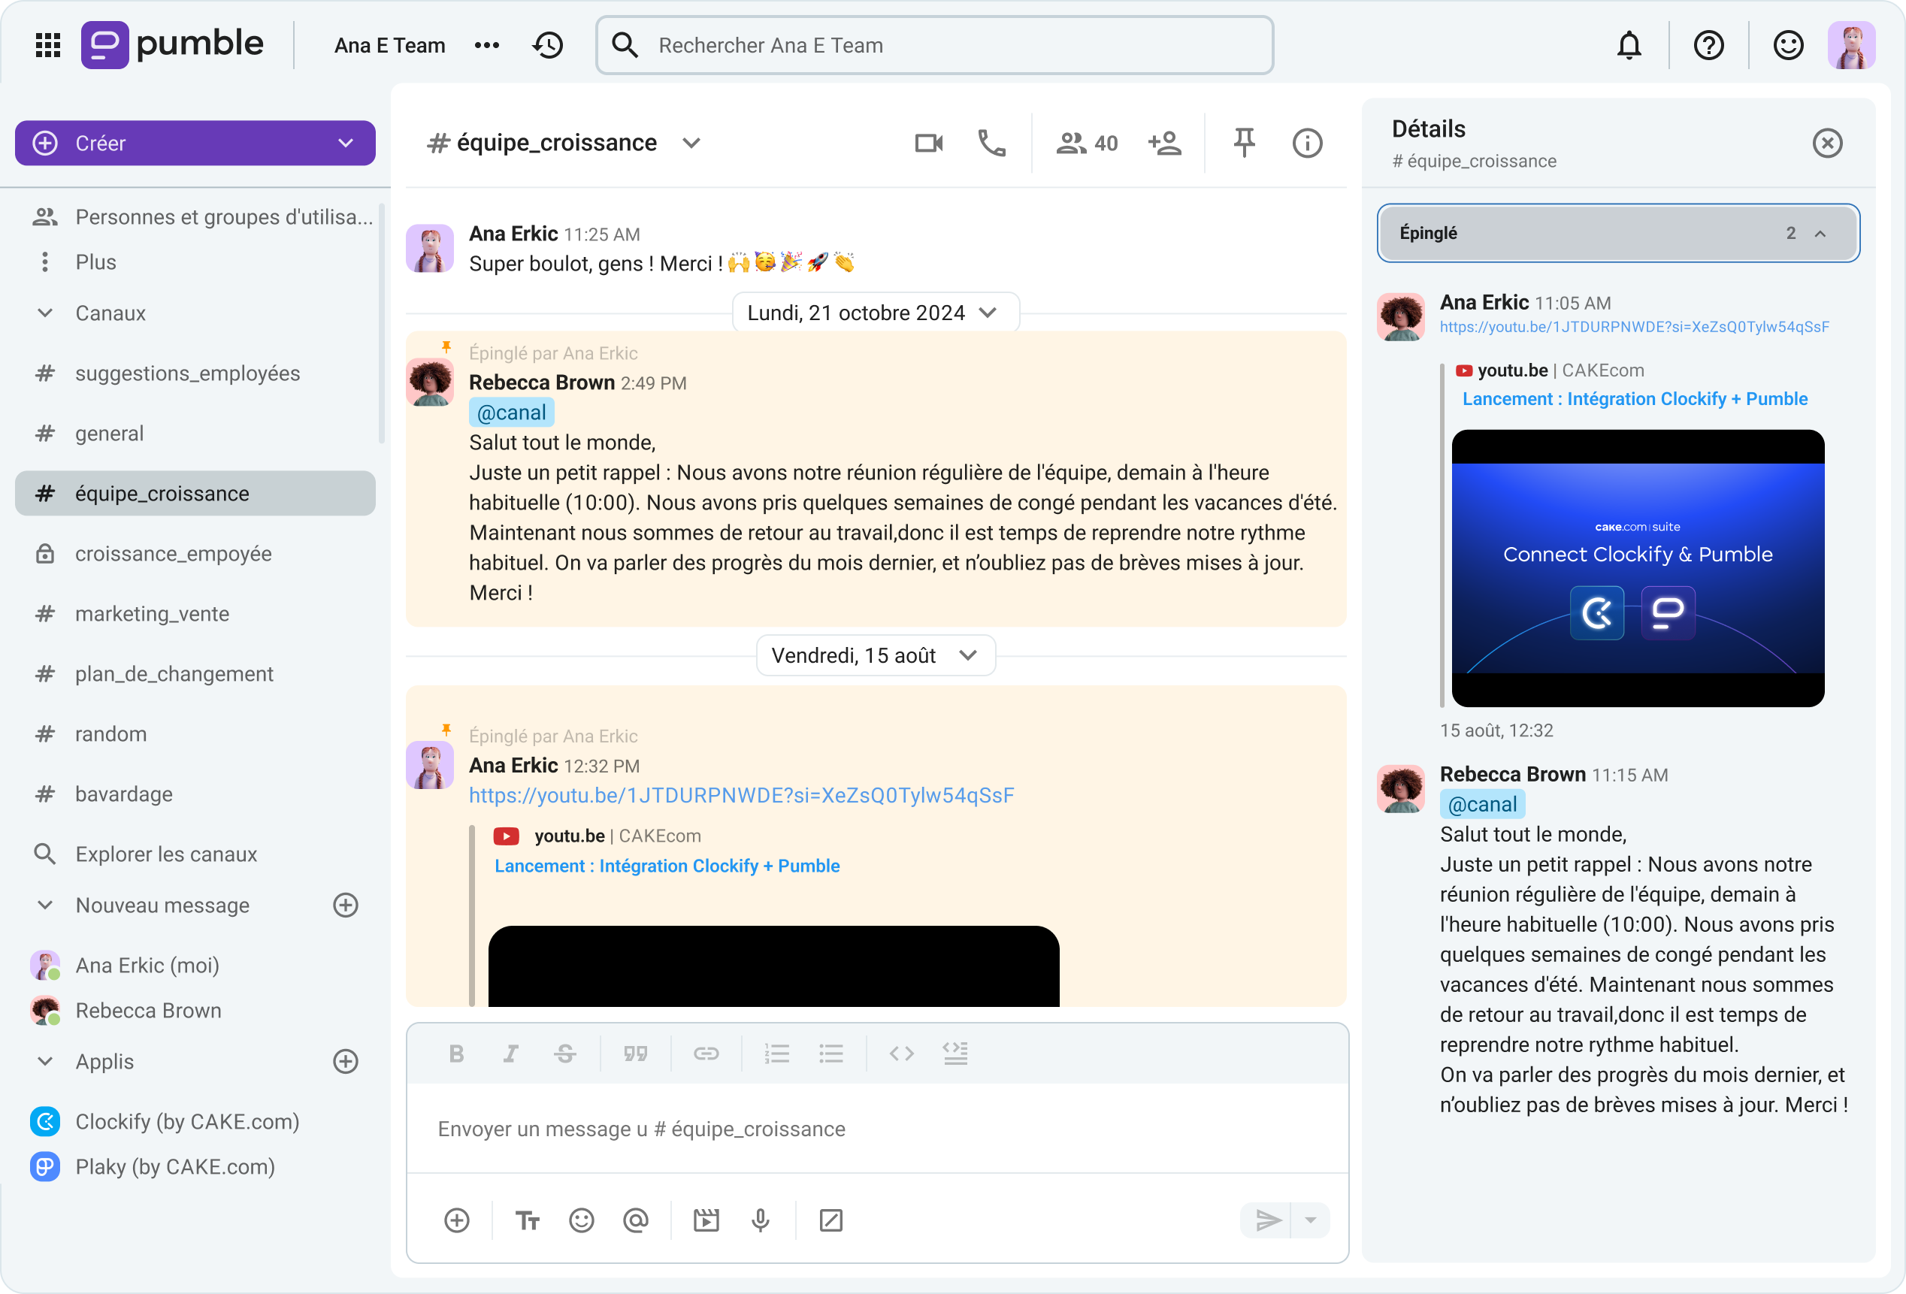Open notifications with the bell icon
This screenshot has width=1906, height=1294.
click(1629, 45)
